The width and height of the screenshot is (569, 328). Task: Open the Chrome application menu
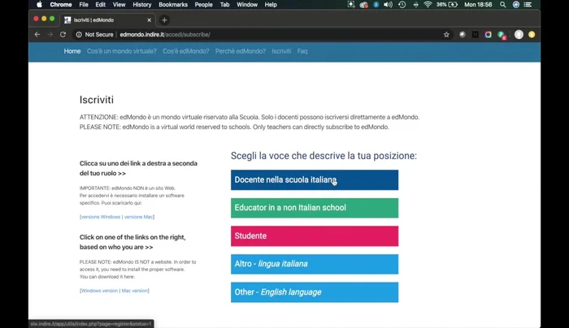pyautogui.click(x=61, y=5)
